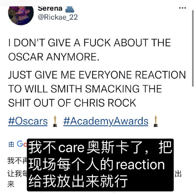Click the 来 character on last line
This screenshot has height=193, width=195.
point(11,184)
